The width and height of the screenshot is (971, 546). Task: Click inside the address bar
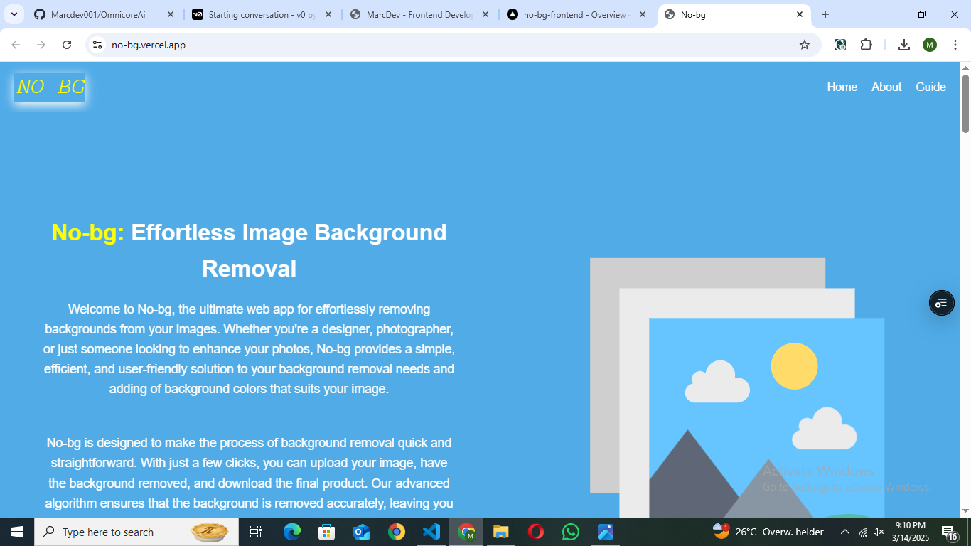284,44
